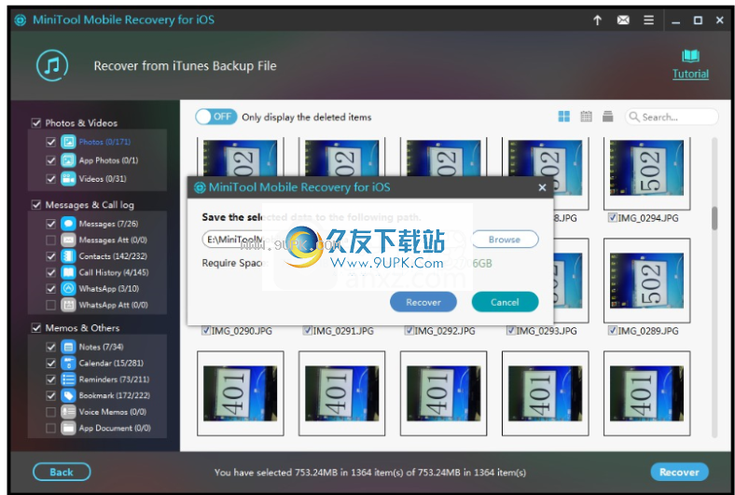
Task: Click the Videos category icon
Action: tap(68, 178)
